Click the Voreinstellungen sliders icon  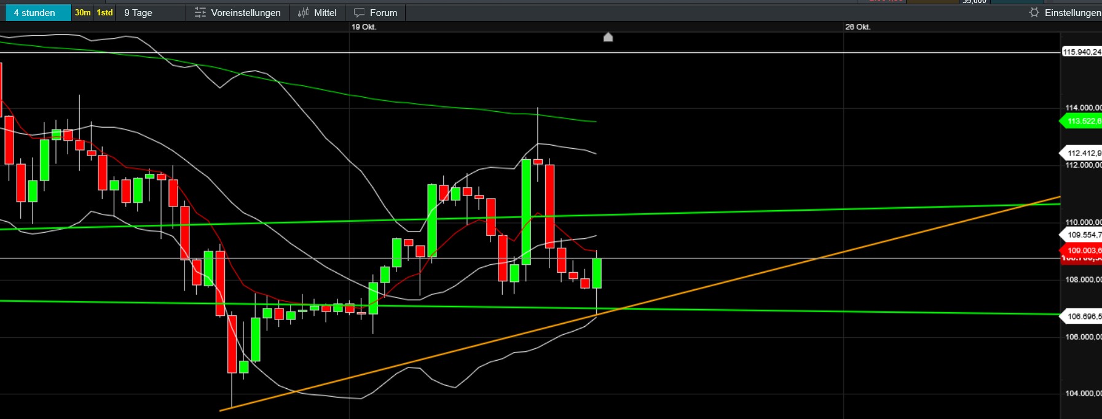click(200, 13)
